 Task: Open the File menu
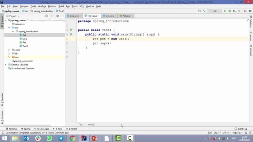pyautogui.click(x=3, y=6)
